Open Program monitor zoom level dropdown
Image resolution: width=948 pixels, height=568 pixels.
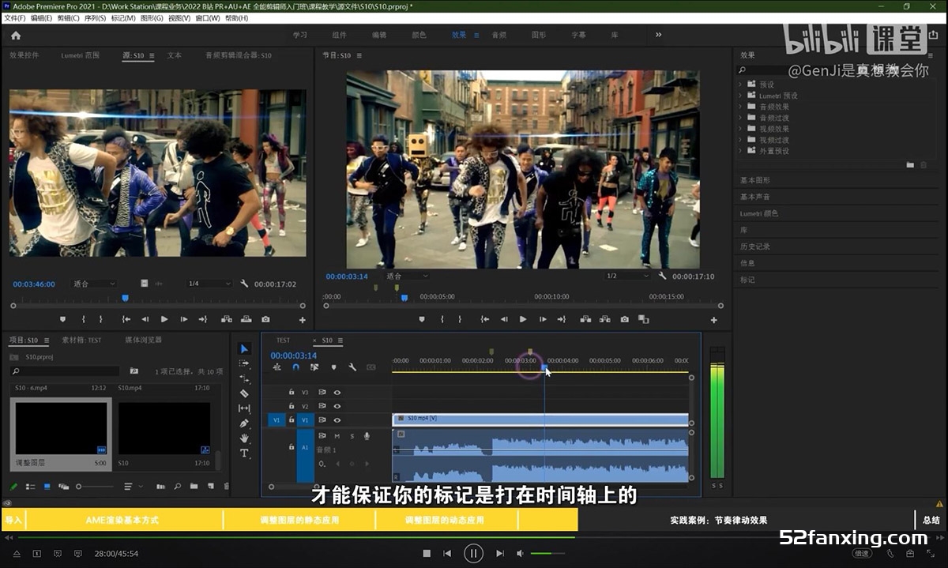point(407,276)
